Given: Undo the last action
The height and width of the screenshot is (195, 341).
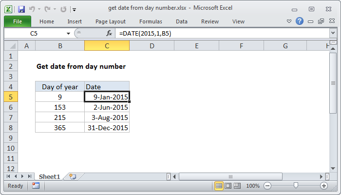Looking at the screenshot, I should 32,9.
